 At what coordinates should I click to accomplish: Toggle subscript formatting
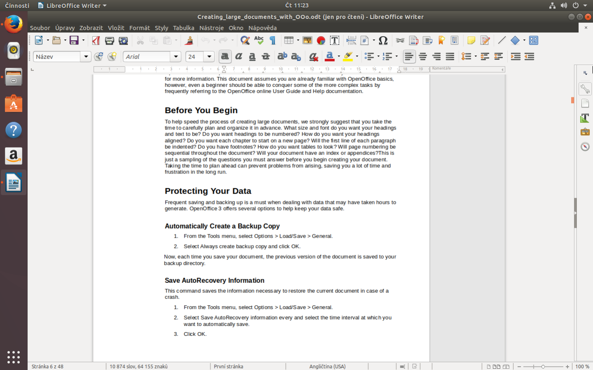296,57
